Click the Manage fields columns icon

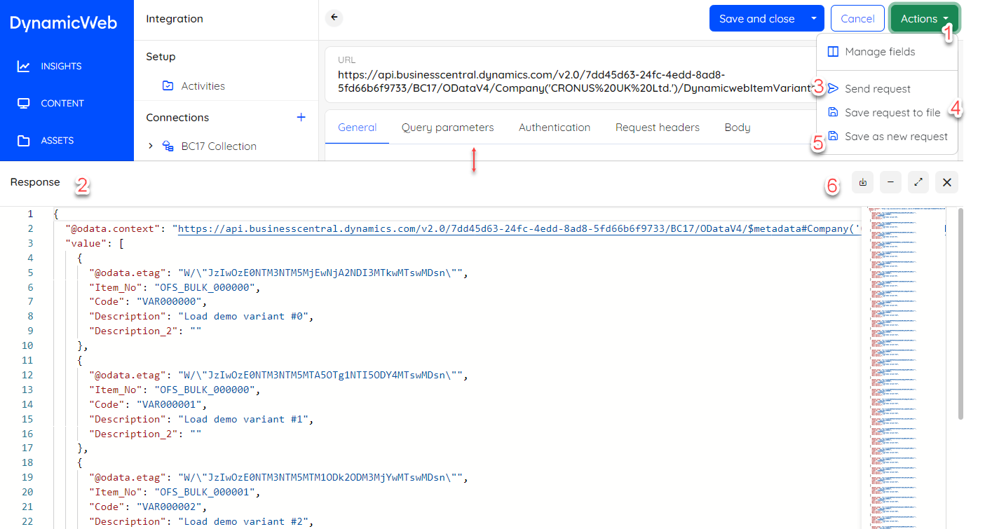833,52
